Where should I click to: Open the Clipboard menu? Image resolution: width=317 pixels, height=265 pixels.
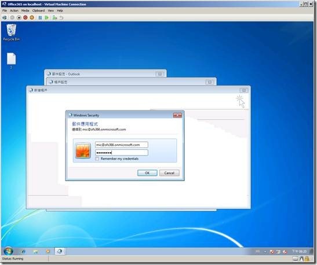coord(38,10)
